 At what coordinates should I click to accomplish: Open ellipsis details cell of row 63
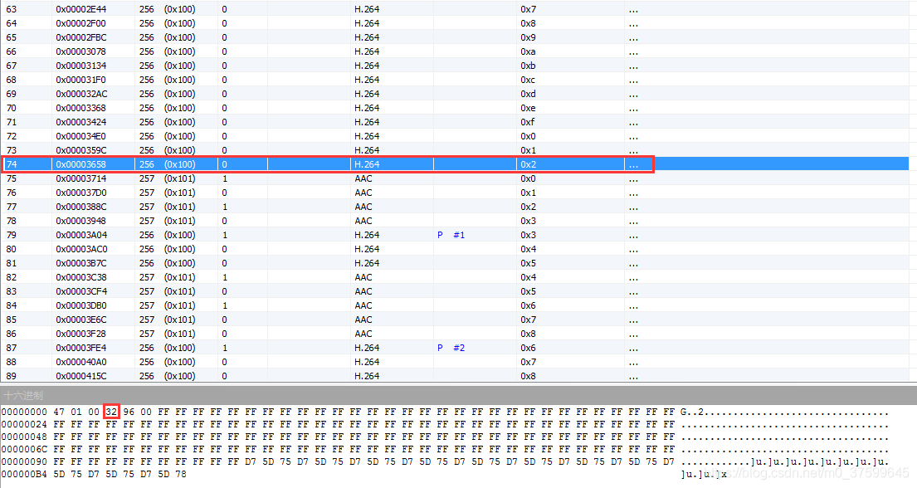click(633, 9)
